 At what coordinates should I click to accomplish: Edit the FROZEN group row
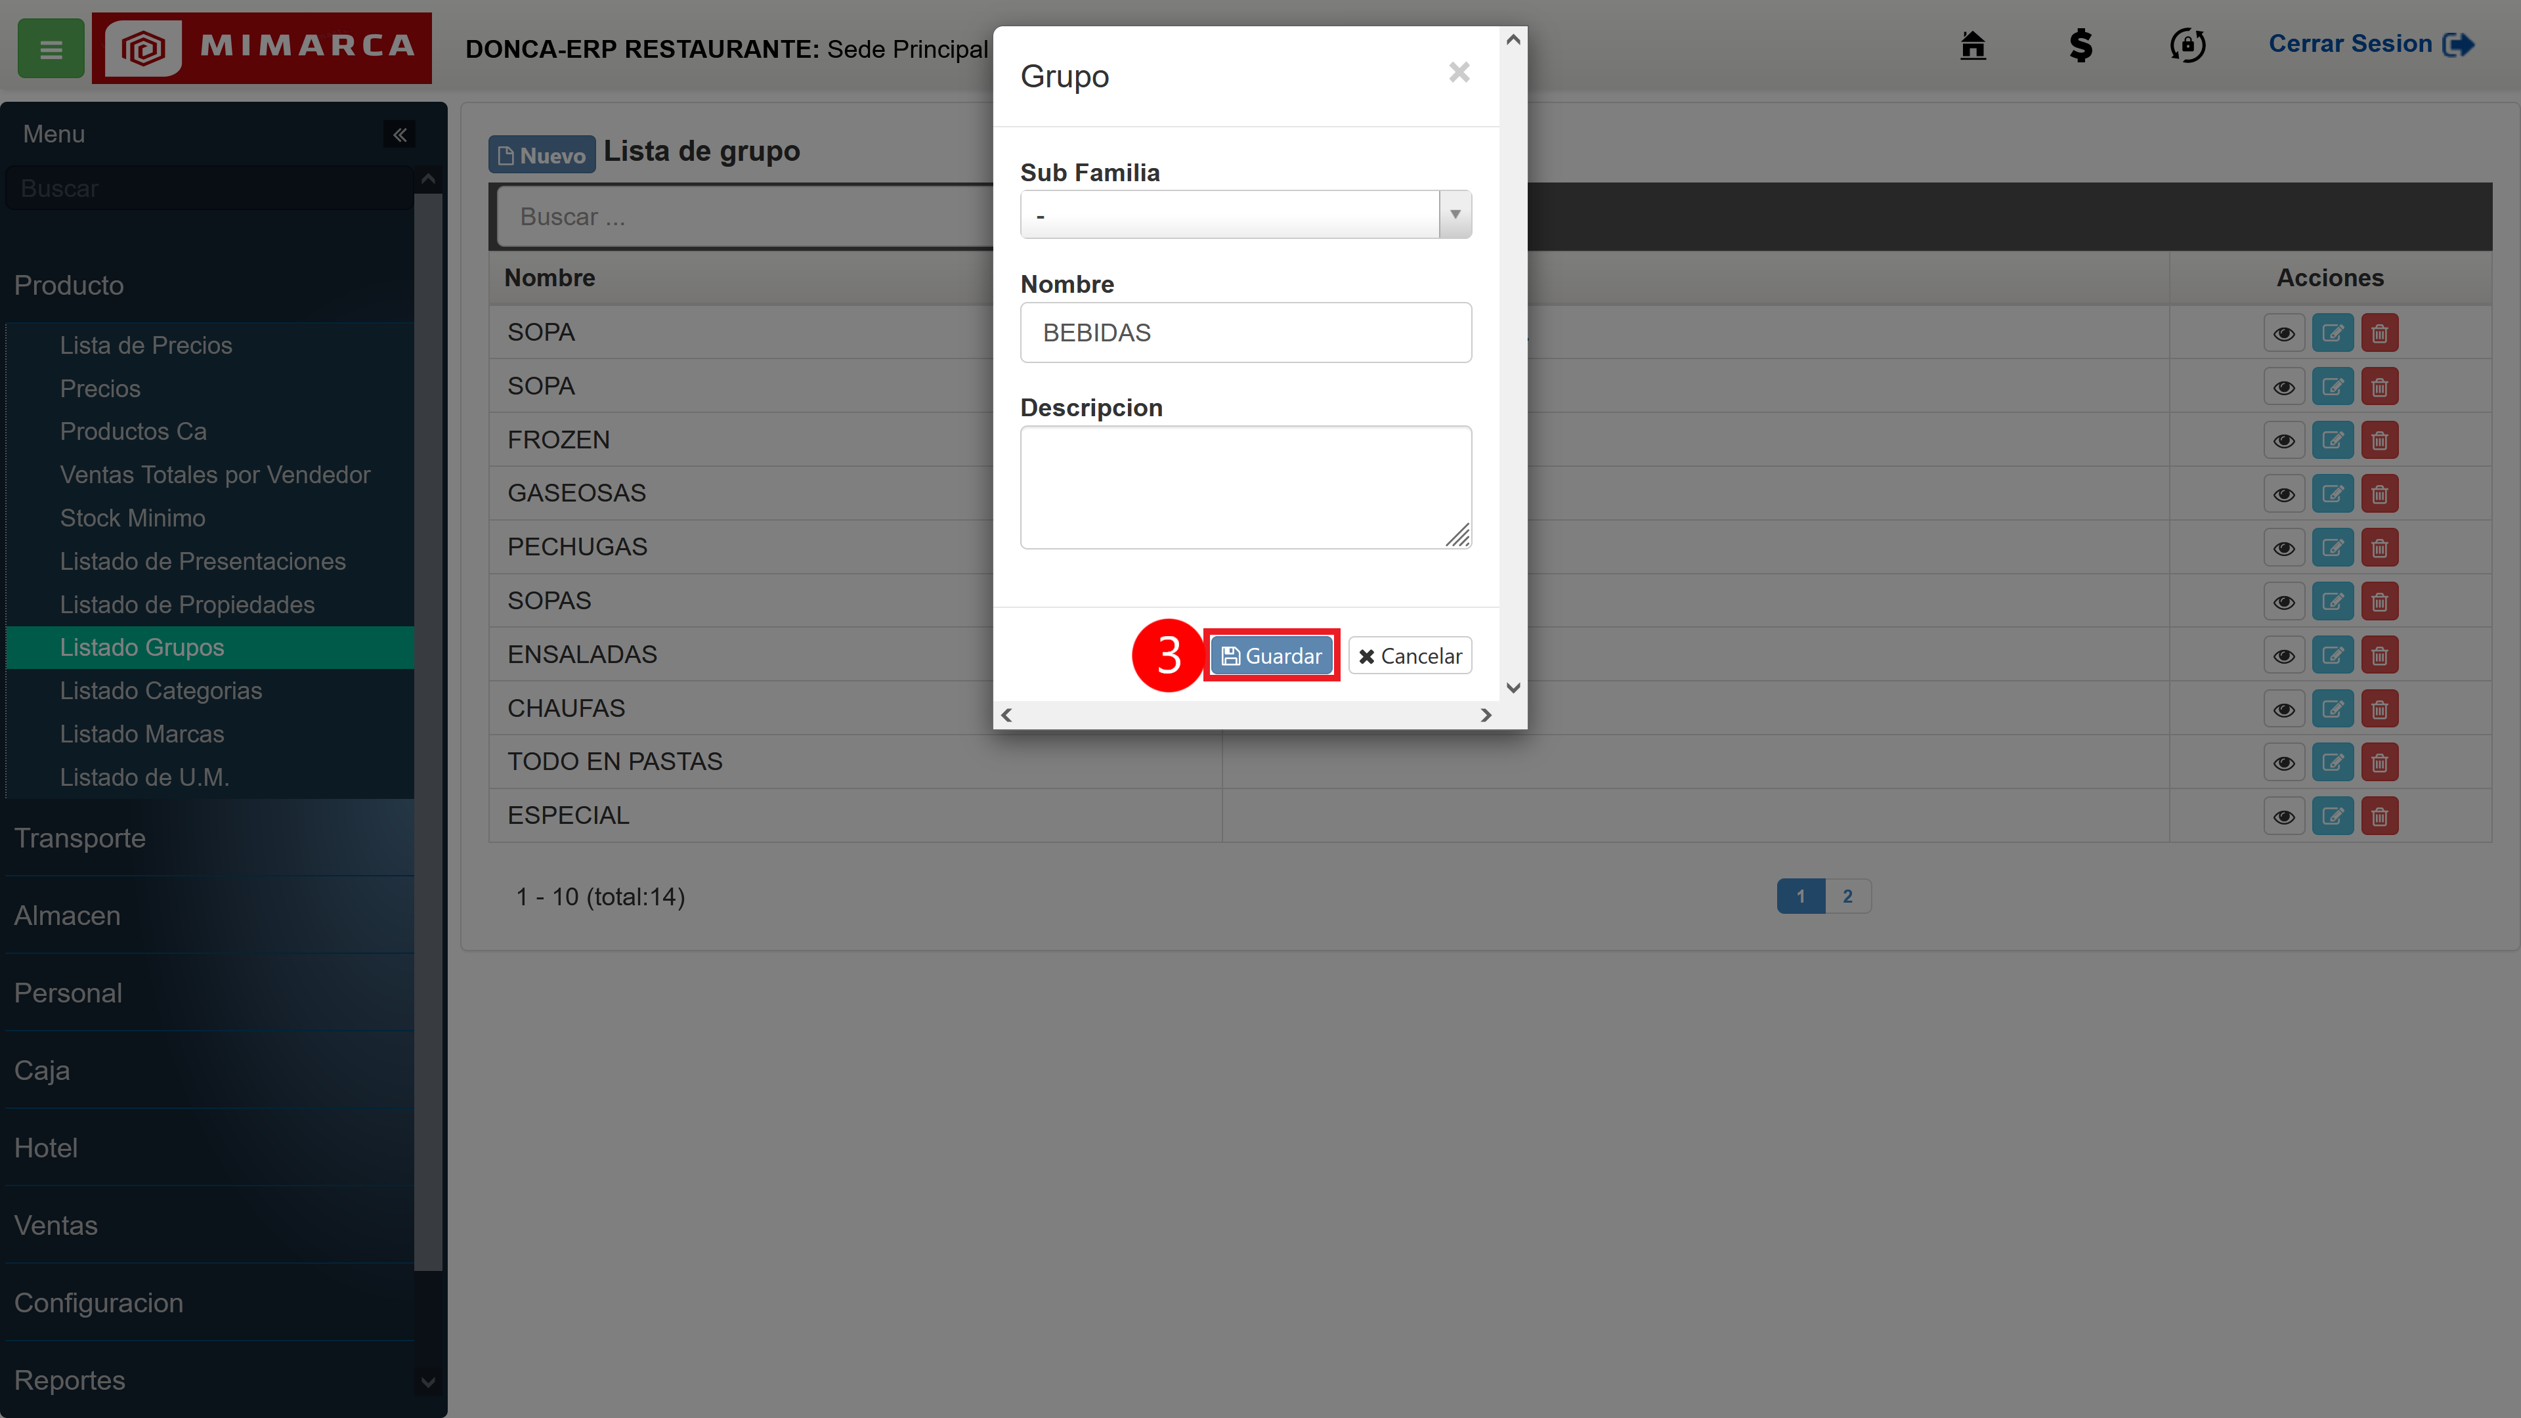coord(2332,440)
